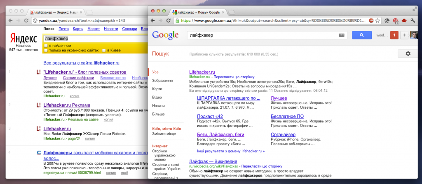The width and height of the screenshot is (422, 184).
Task: Check the 'в найденном' checkbox
Action: click(x=46, y=46)
